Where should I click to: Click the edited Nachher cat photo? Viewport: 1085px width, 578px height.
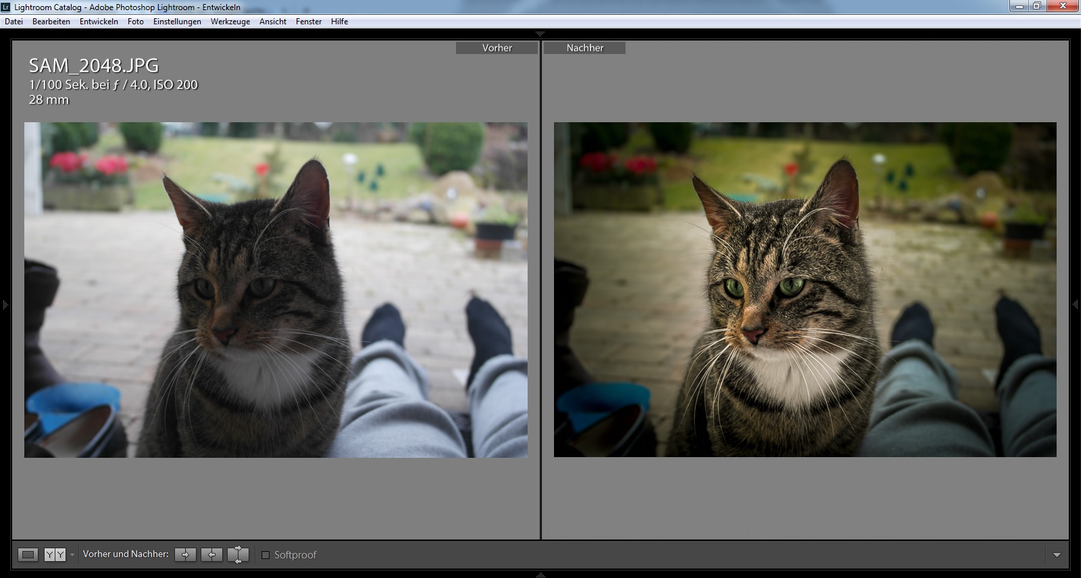click(805, 289)
